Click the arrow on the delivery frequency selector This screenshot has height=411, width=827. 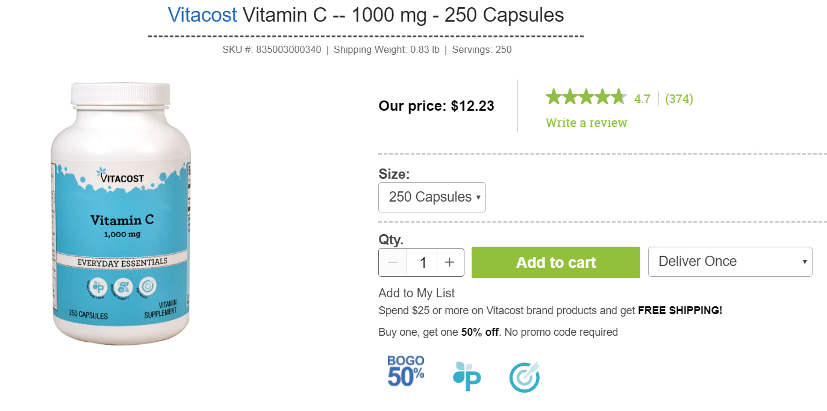804,262
